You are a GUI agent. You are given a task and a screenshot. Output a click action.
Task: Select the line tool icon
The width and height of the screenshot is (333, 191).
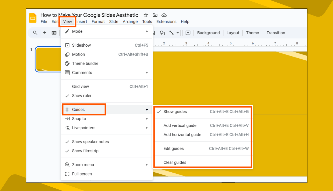(x=171, y=33)
